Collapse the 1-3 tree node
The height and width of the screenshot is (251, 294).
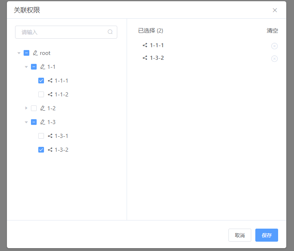click(x=26, y=122)
